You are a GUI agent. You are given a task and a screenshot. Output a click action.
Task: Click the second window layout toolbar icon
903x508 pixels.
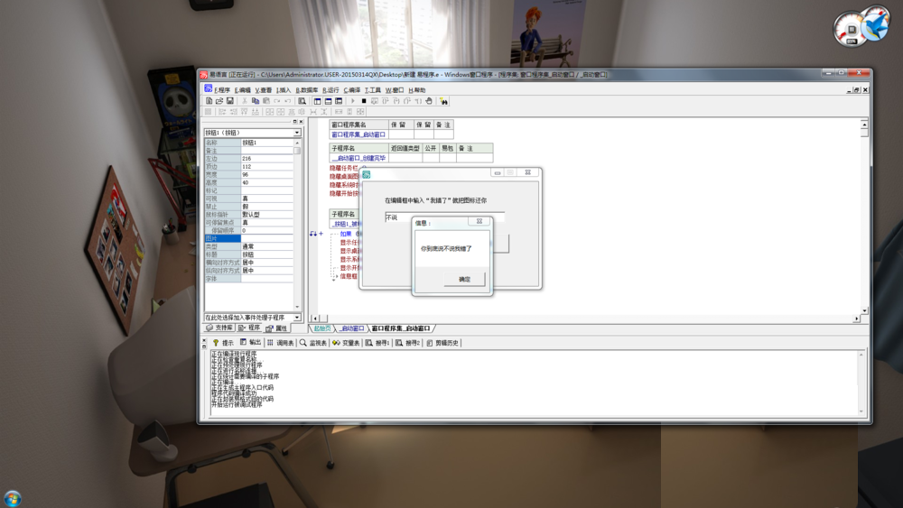coord(328,101)
